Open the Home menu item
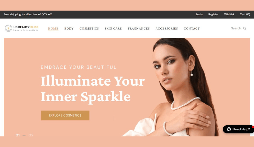The width and height of the screenshot is (254, 147). [x=53, y=29]
